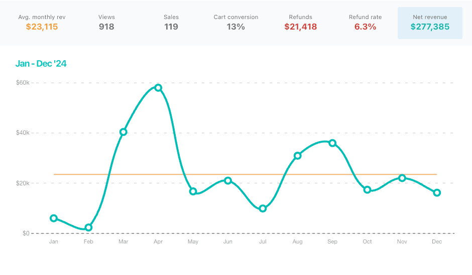472x275 pixels.
Task: Show the Cart conversion metric
Action: click(x=235, y=23)
